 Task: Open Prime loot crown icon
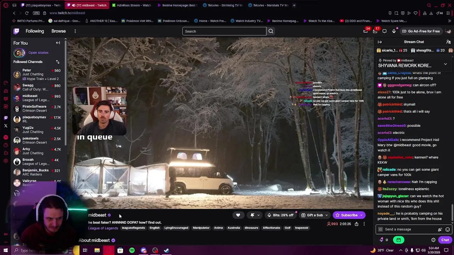click(365, 31)
